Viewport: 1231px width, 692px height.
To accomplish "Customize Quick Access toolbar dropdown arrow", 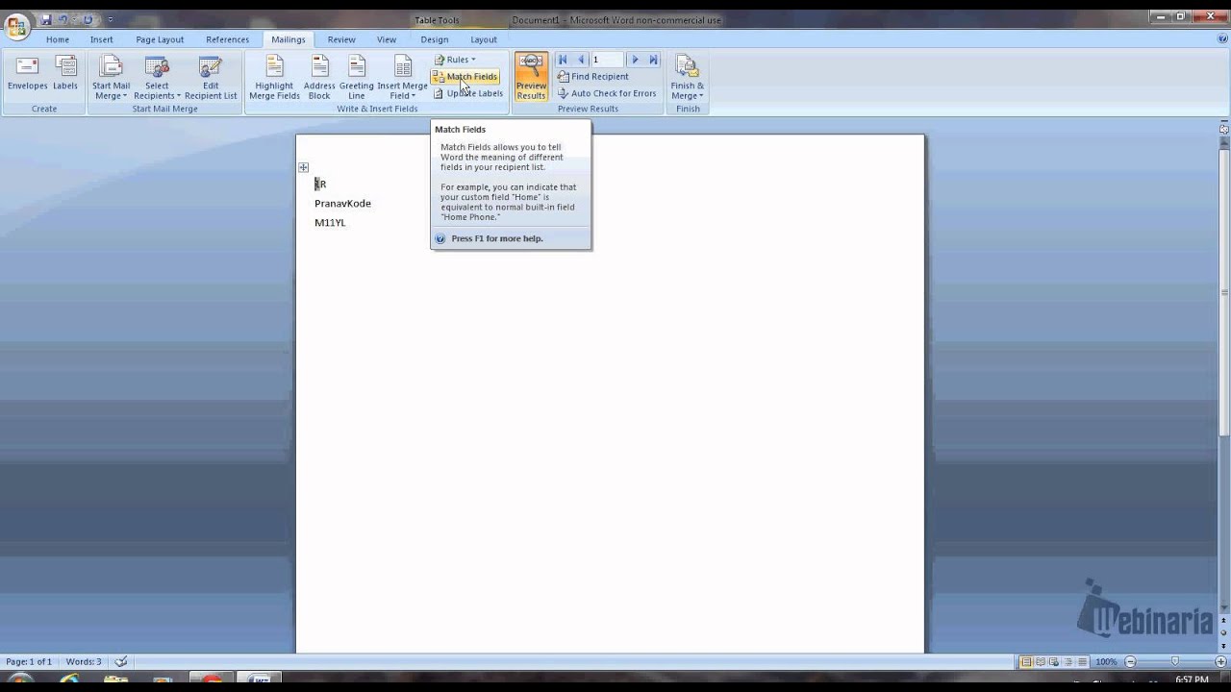I will pyautogui.click(x=110, y=19).
